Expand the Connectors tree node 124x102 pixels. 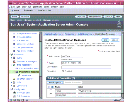click(11, 86)
